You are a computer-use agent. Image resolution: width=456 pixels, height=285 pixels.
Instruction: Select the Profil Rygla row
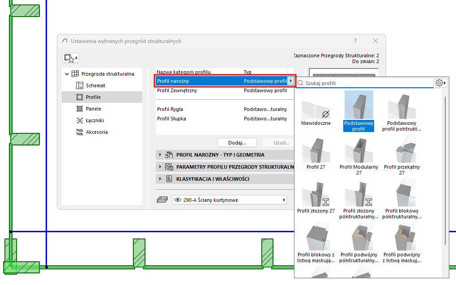225,109
